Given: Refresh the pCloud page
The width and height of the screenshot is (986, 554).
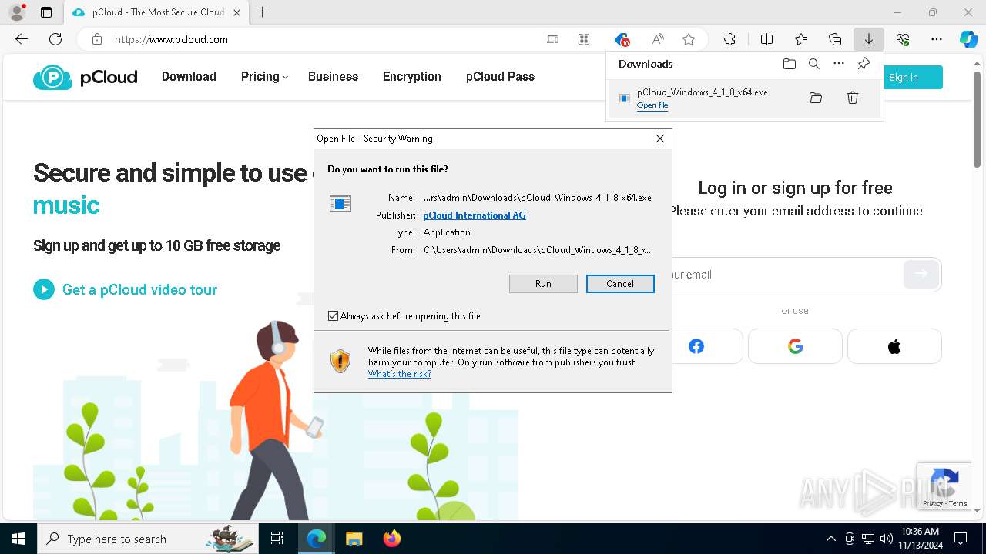Looking at the screenshot, I should click(x=55, y=39).
